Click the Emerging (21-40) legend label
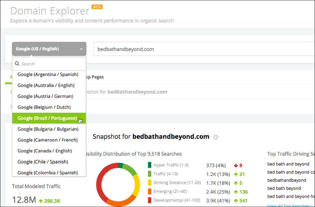The image size is (315, 207). click(170, 192)
